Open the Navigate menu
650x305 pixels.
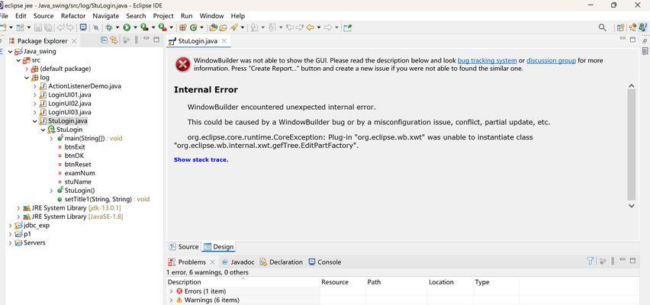(x=106, y=16)
